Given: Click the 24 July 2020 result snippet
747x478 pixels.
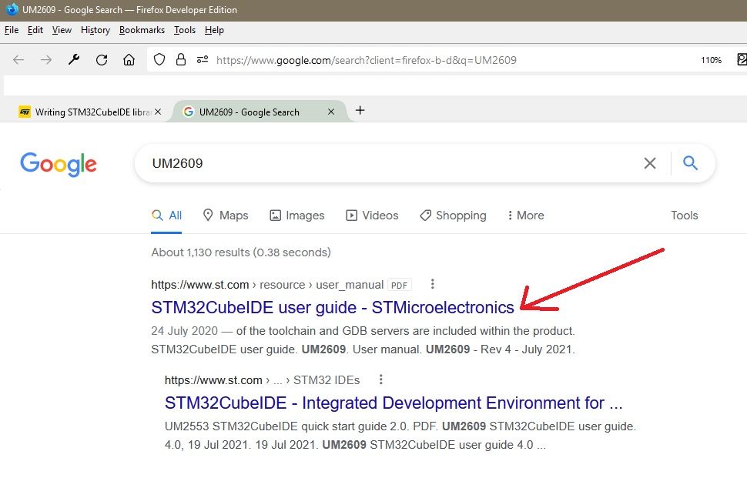Looking at the screenshot, I should pyautogui.click(x=363, y=340).
